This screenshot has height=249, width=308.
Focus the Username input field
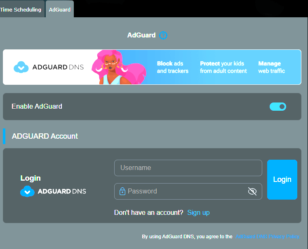pyautogui.click(x=188, y=168)
